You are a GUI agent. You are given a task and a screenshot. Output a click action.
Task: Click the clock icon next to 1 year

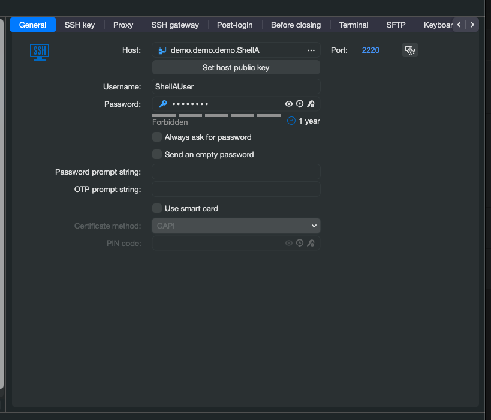coord(291,121)
